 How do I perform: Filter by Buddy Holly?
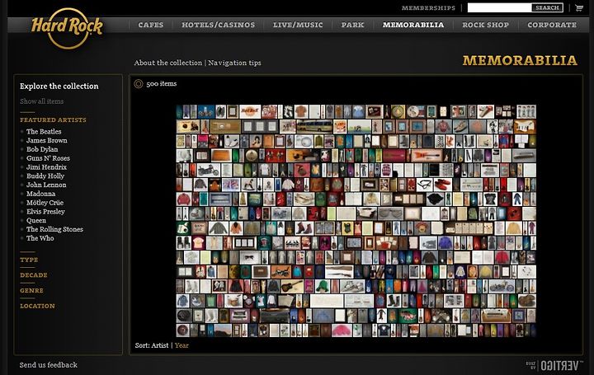[45, 176]
